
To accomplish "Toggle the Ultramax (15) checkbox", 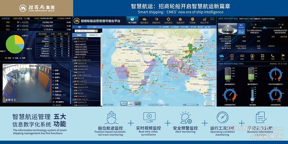I will (76, 69).
